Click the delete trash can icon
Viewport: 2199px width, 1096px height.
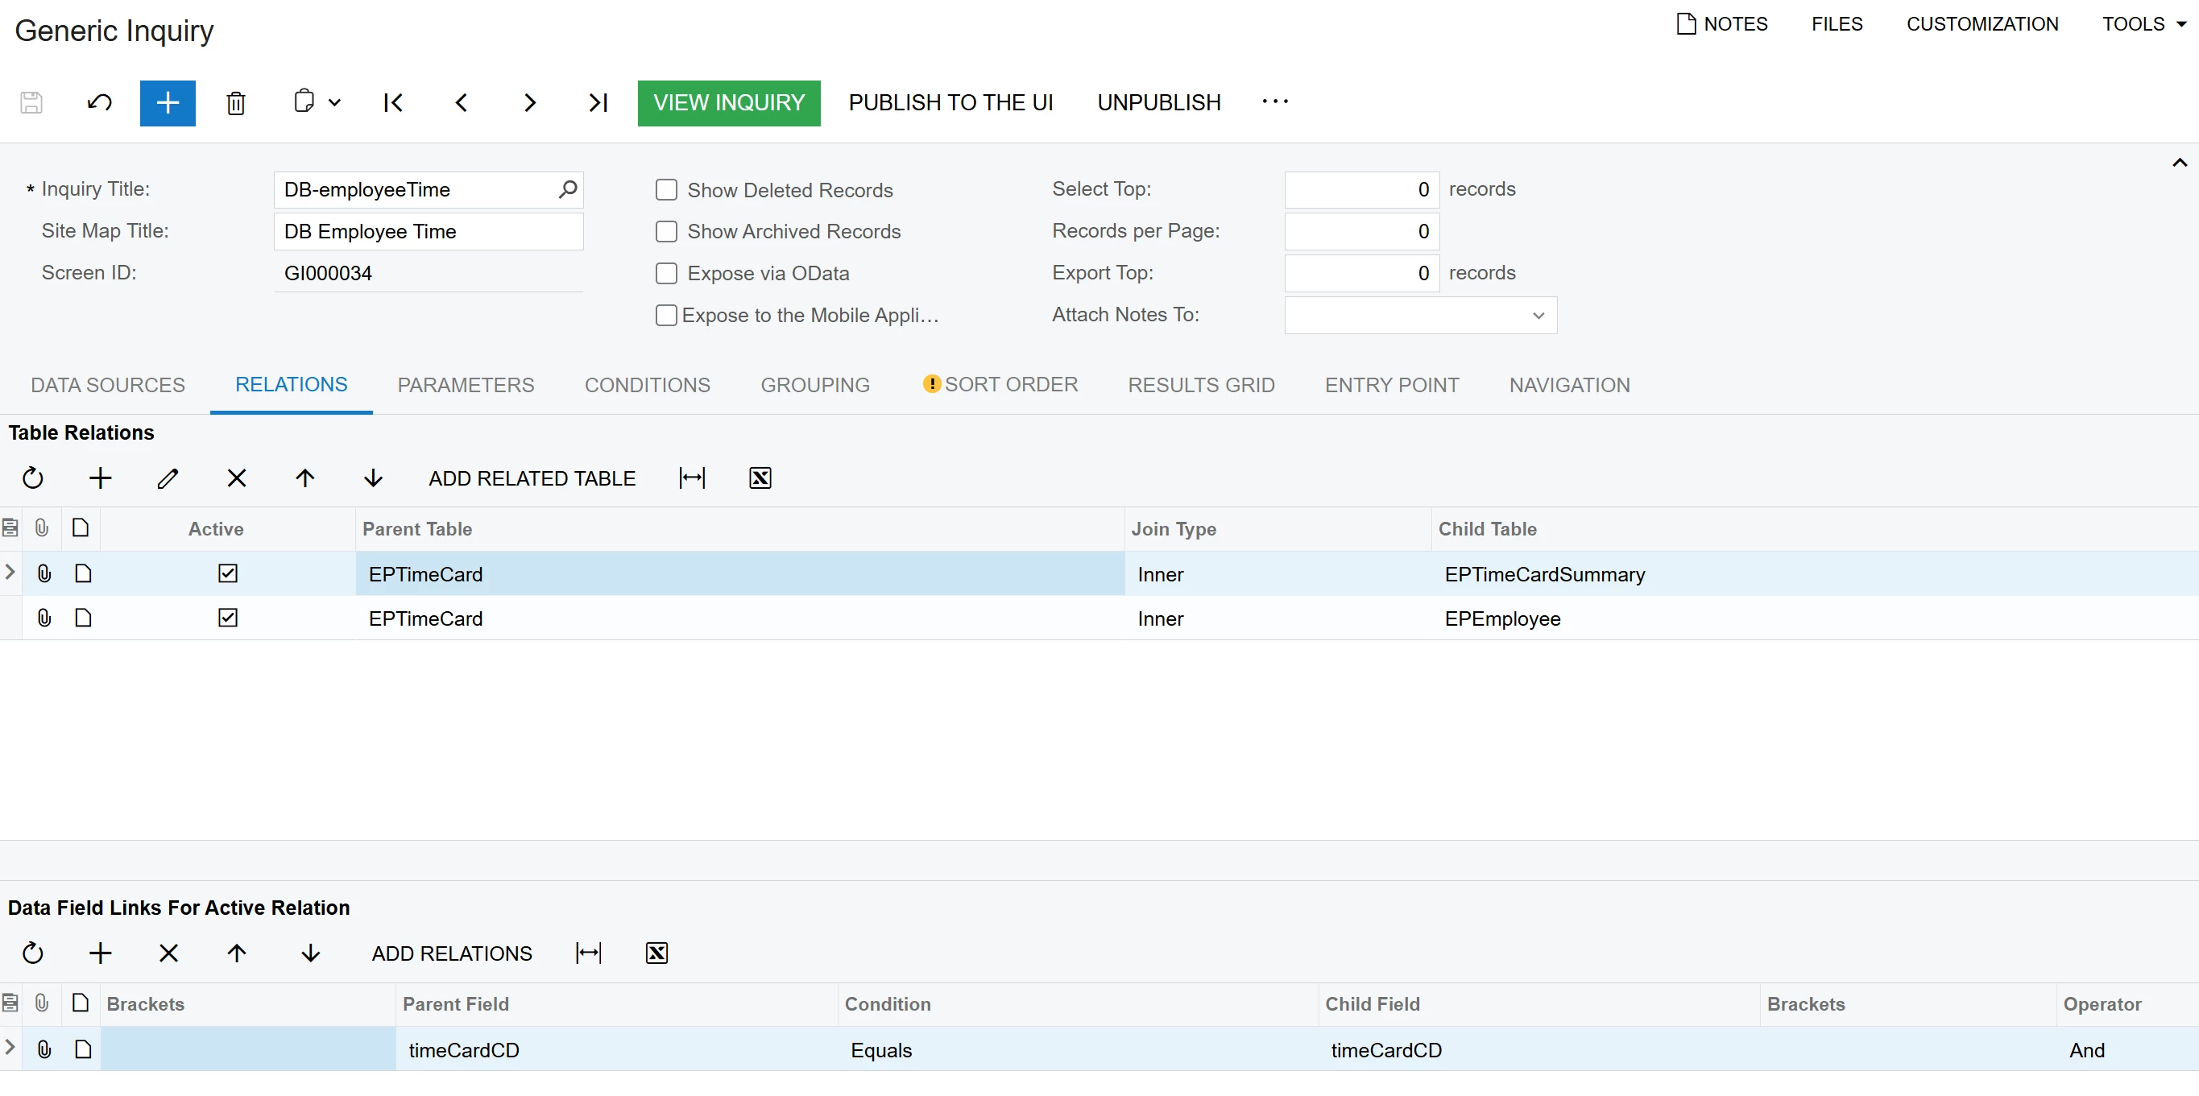pos(235,103)
